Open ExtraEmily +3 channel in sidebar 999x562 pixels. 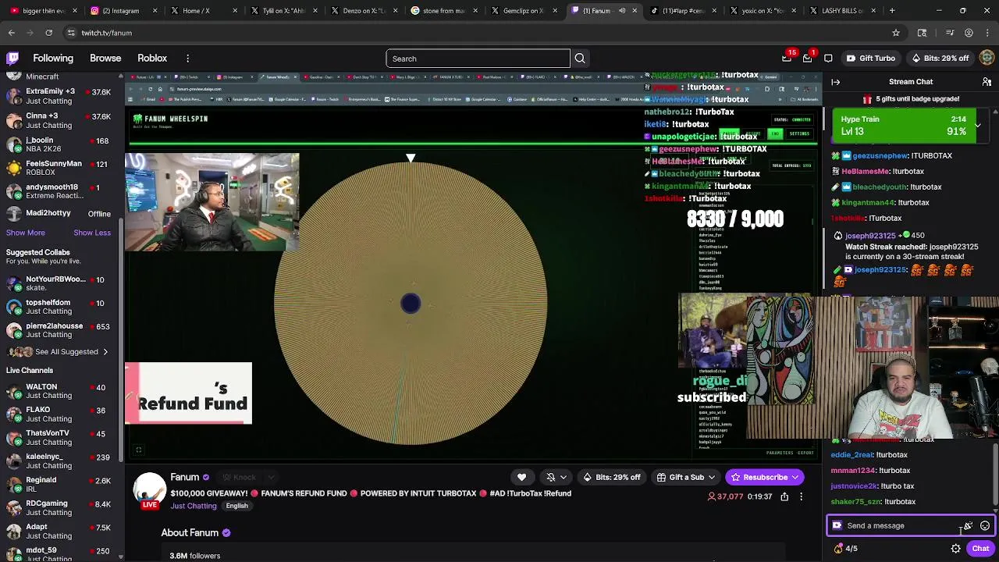[x=61, y=97]
